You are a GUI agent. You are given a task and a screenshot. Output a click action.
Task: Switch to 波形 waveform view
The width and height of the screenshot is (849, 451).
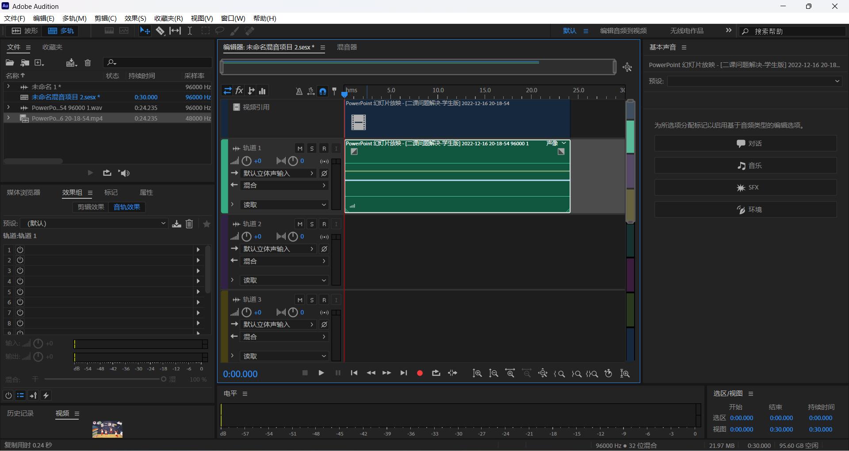25,31
